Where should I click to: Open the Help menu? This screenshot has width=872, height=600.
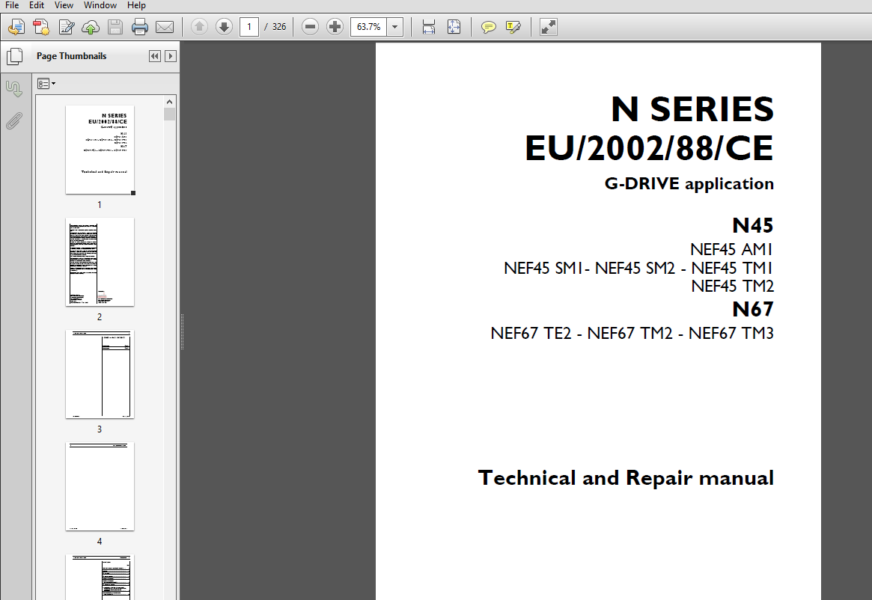click(x=136, y=5)
